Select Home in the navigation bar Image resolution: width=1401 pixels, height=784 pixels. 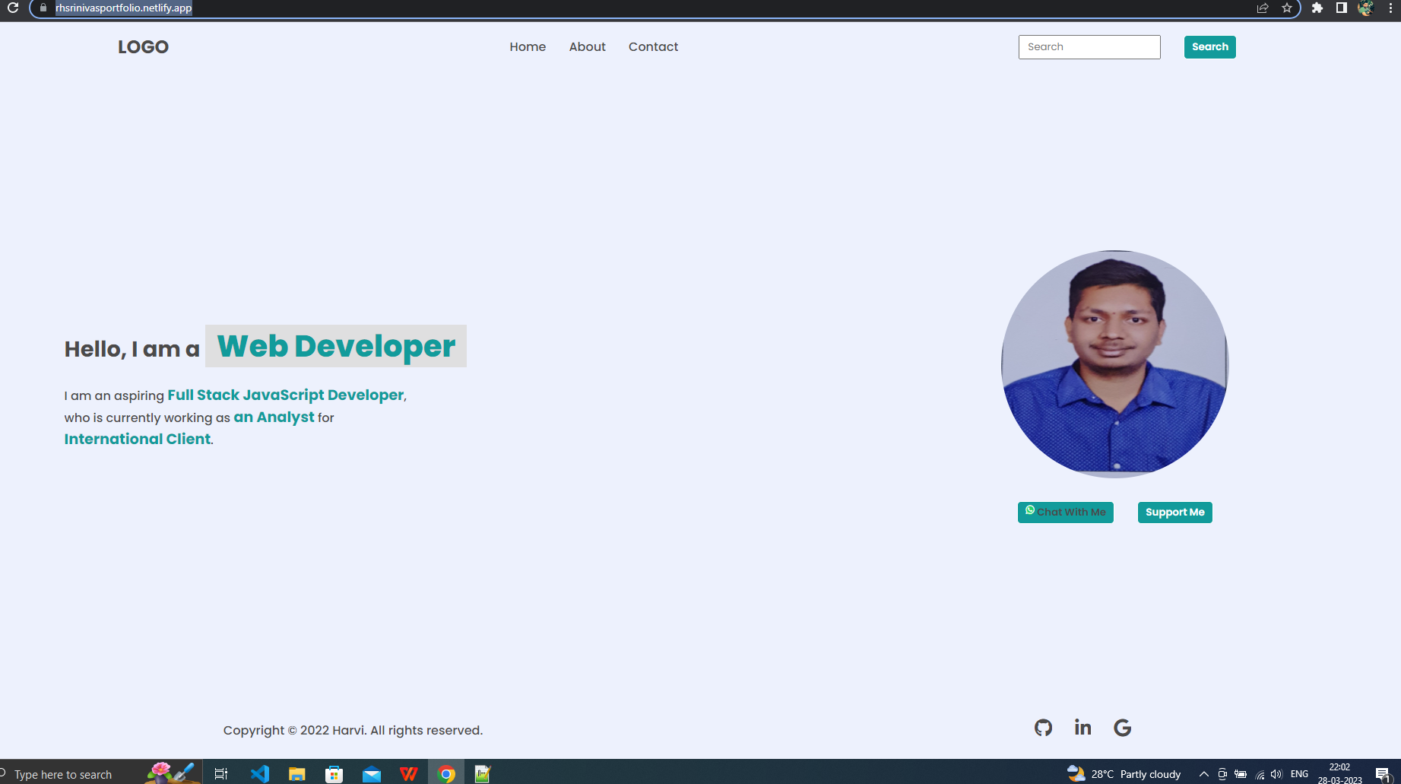pyautogui.click(x=528, y=46)
